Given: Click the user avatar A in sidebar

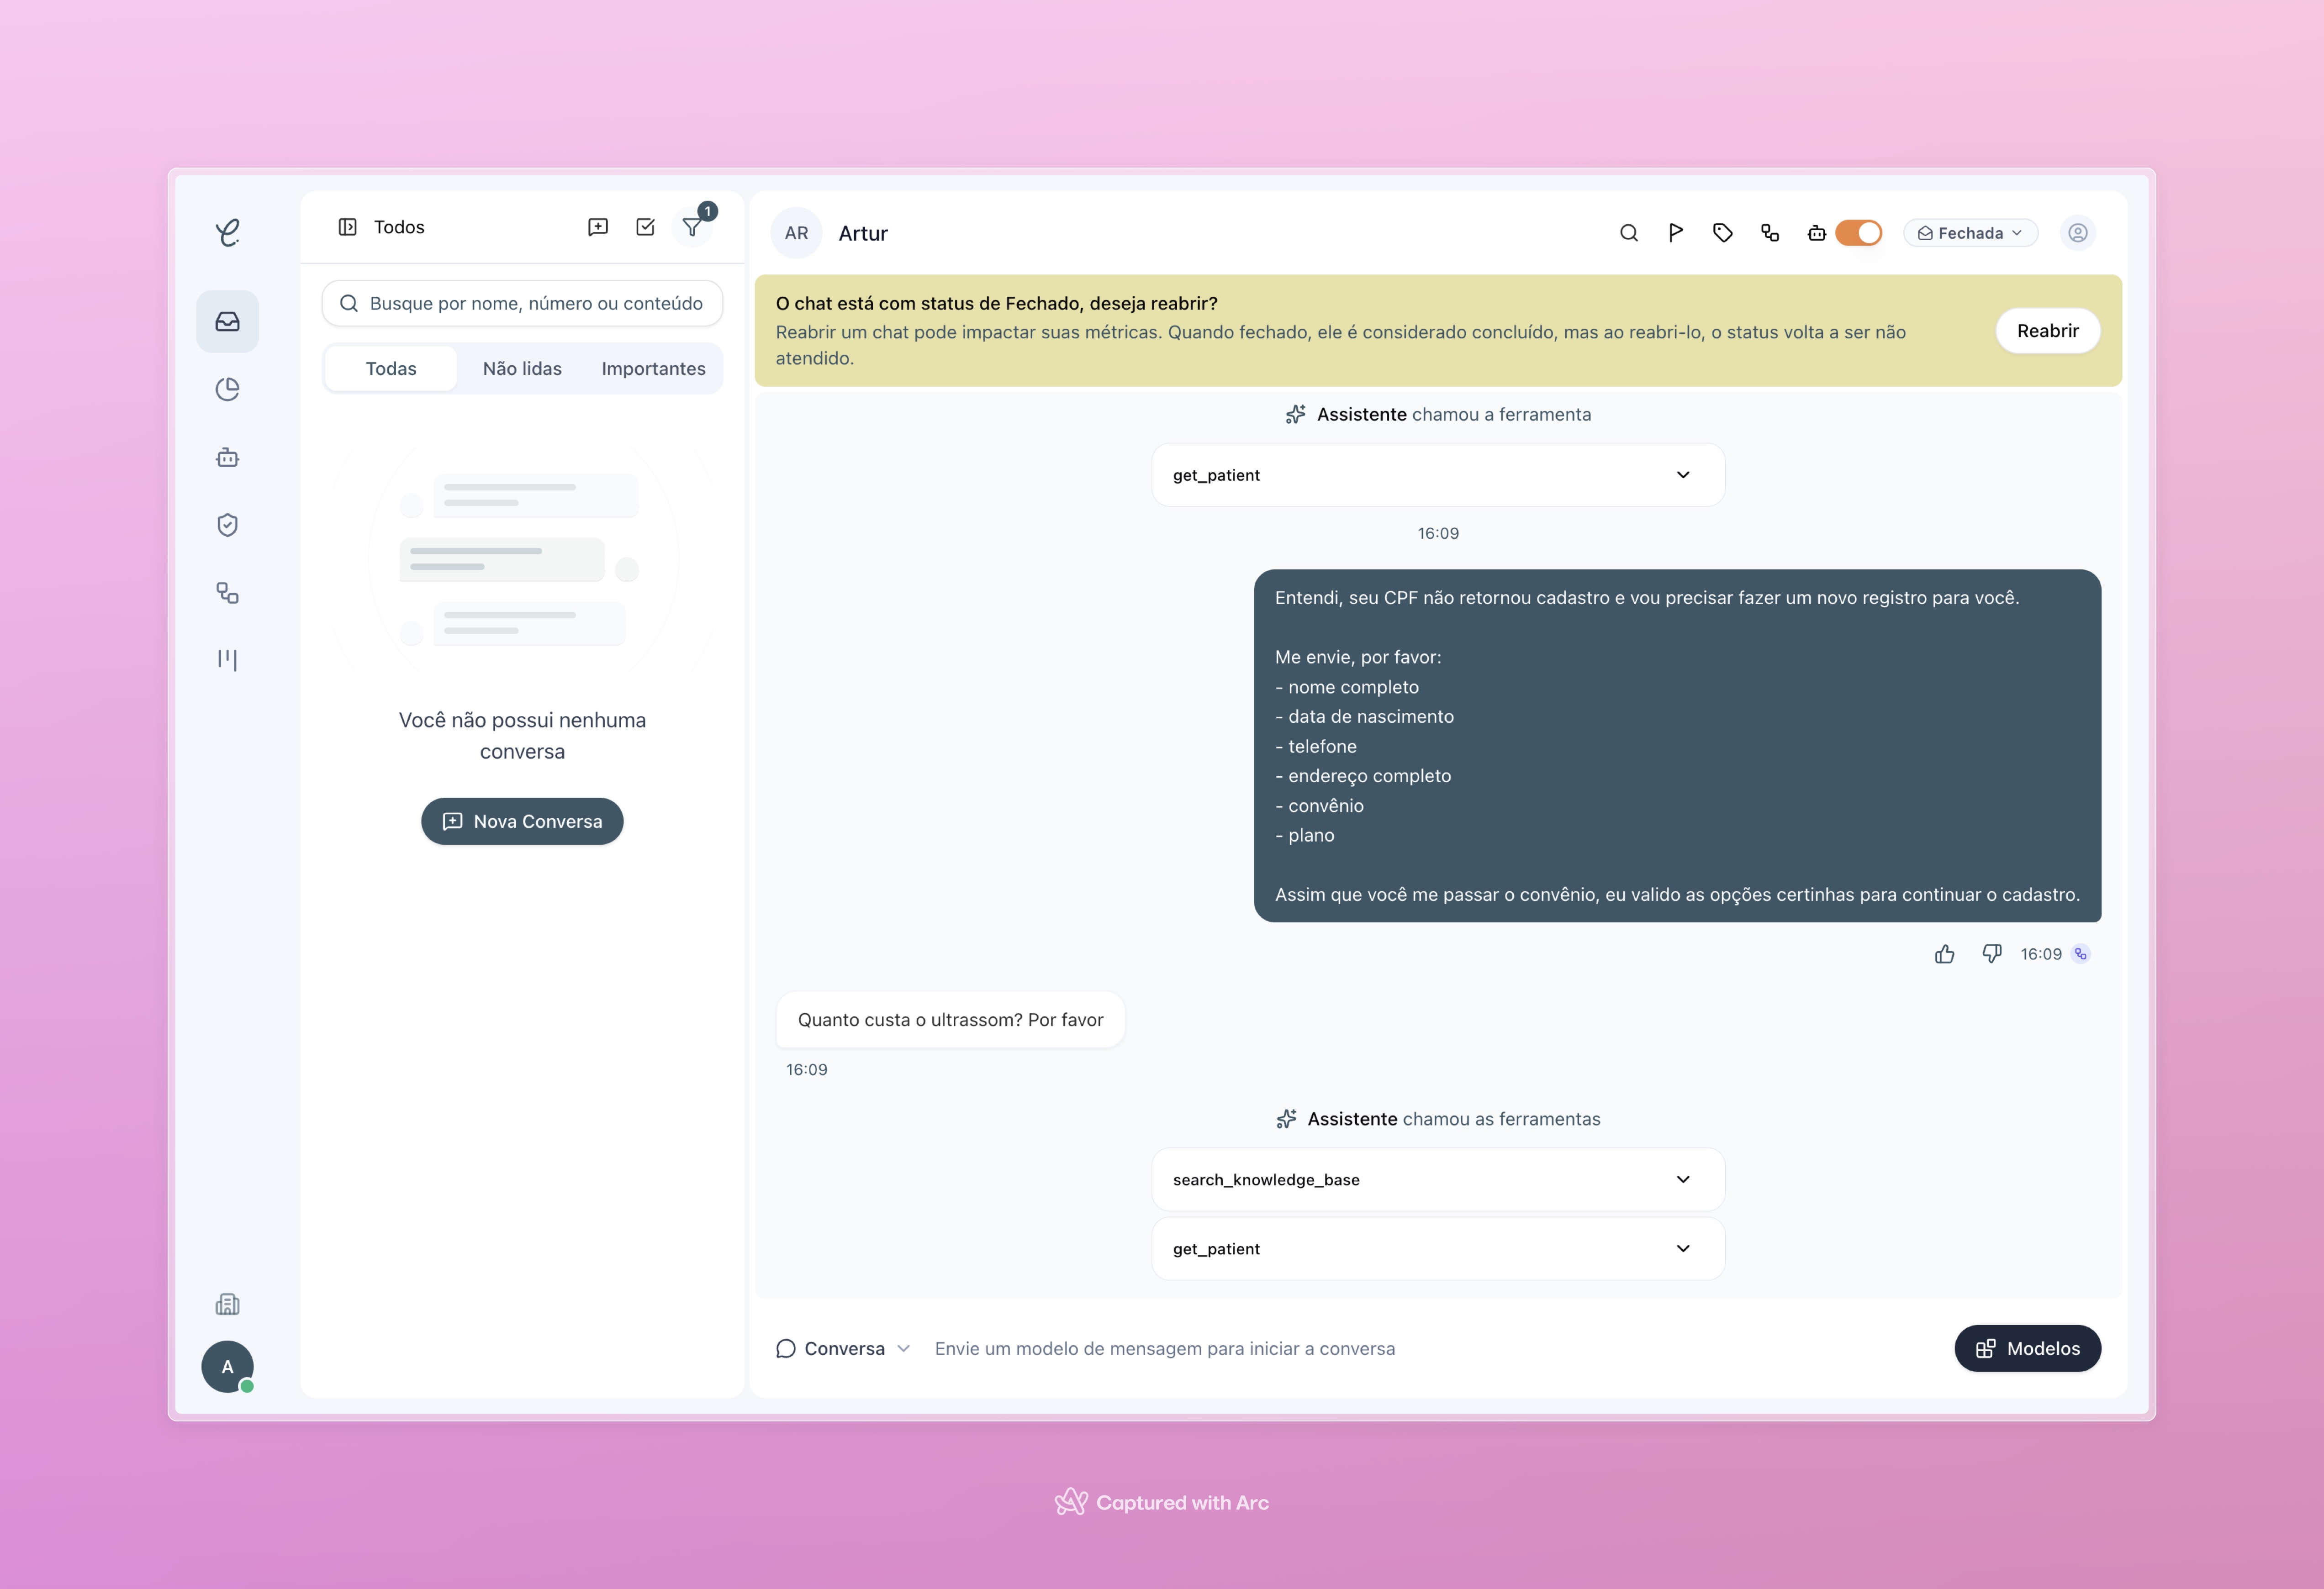Looking at the screenshot, I should (x=227, y=1366).
